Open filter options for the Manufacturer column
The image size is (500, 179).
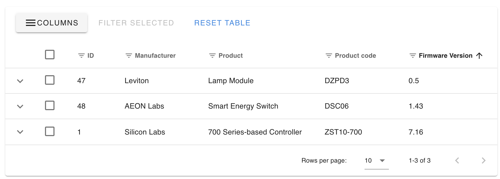(128, 56)
